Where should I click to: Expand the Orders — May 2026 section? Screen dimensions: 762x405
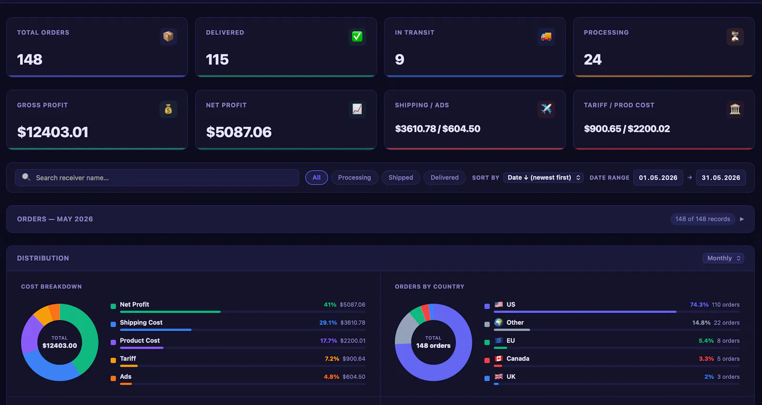[381, 219]
